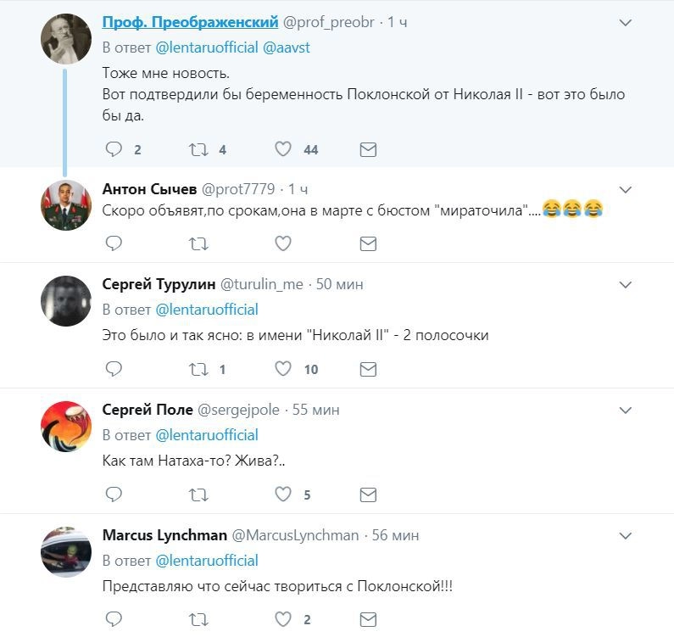Open more options for Проф. Преображенский's tweet
The width and height of the screenshot is (674, 637).
(626, 23)
